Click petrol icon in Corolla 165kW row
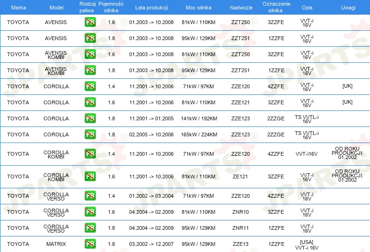The width and height of the screenshot is (370, 252). [90, 134]
